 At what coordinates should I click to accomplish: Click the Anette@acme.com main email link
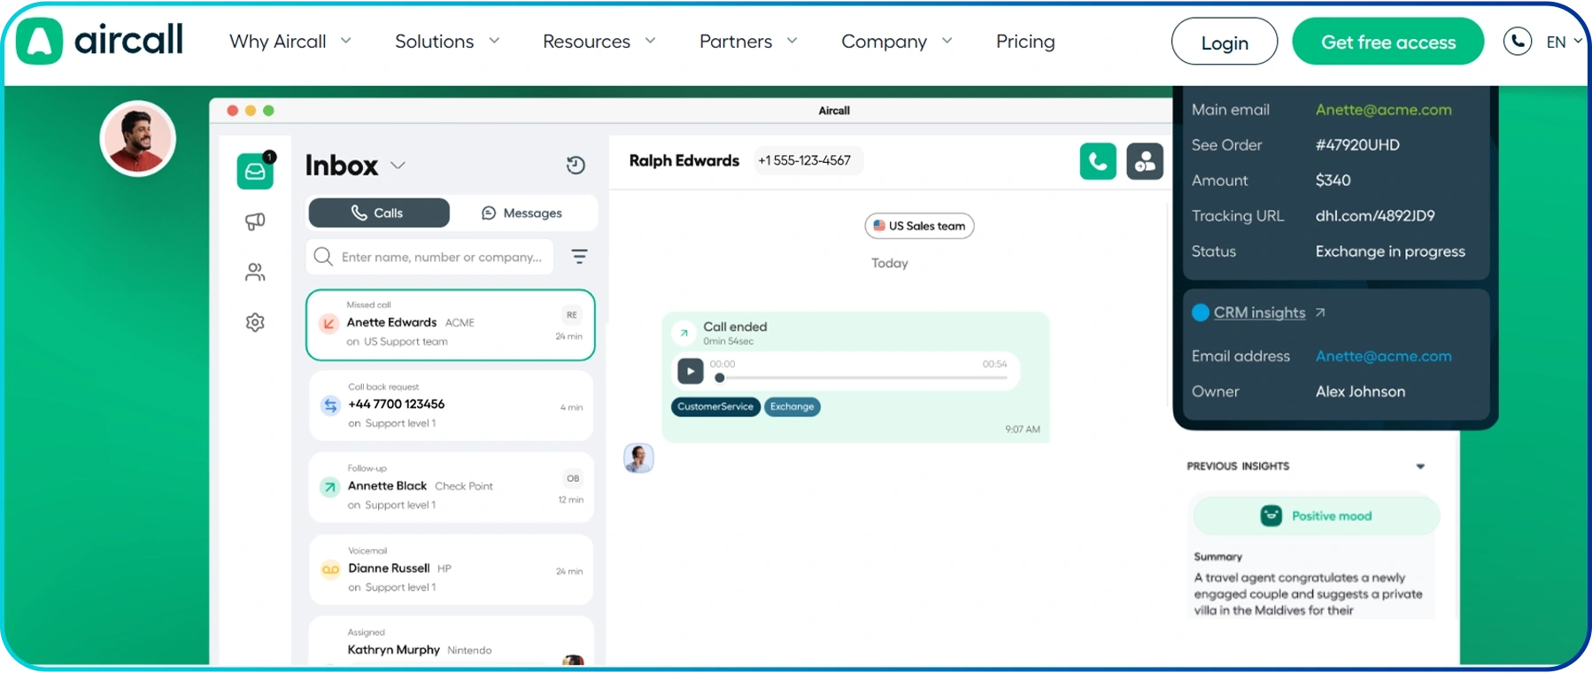[1384, 110]
